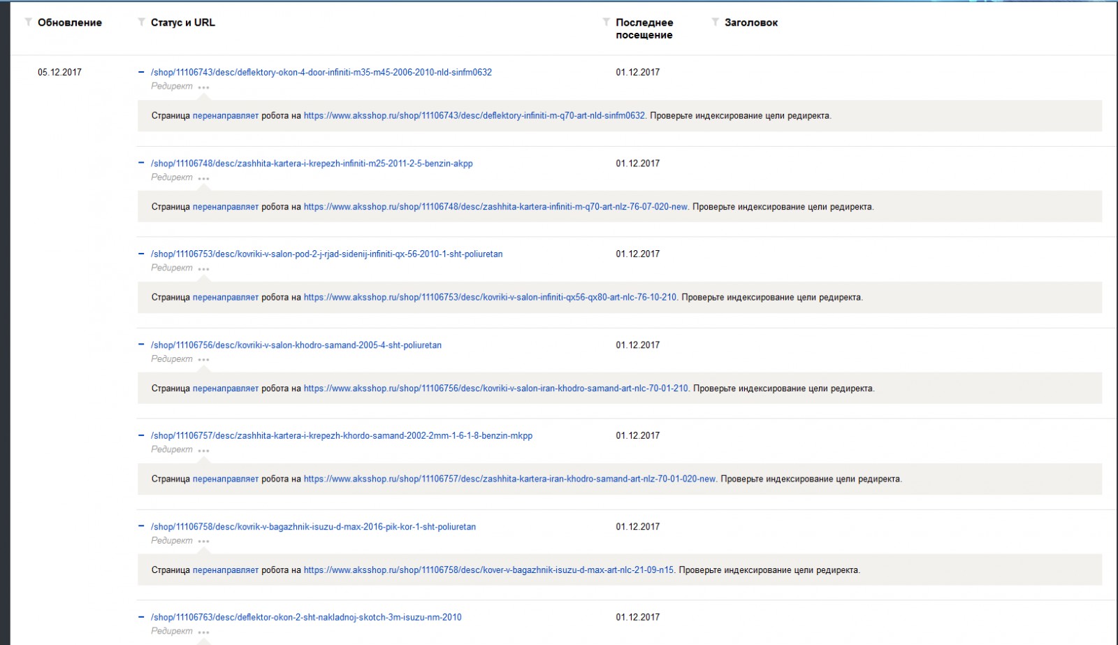Screen dimensions: 1118x645
Task: Open the filter icon next to Последнее посещение
Action: point(606,22)
